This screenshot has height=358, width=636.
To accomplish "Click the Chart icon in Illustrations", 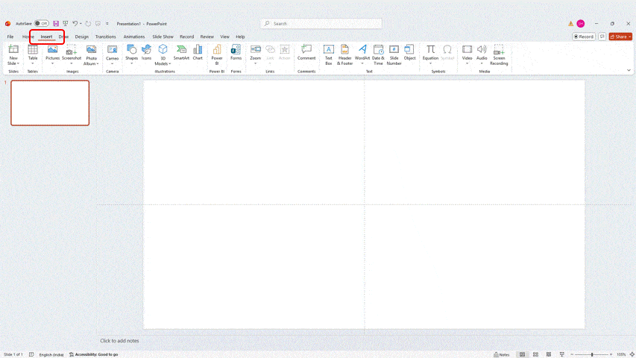I will click(x=198, y=51).
